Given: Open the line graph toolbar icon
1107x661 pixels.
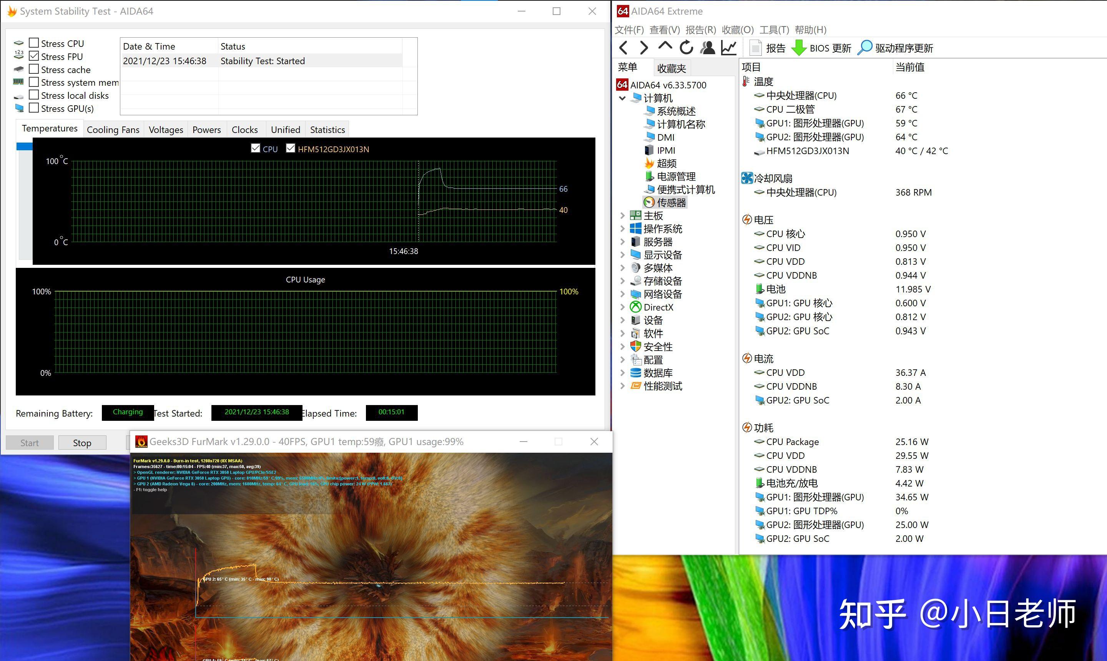Looking at the screenshot, I should pos(729,48).
